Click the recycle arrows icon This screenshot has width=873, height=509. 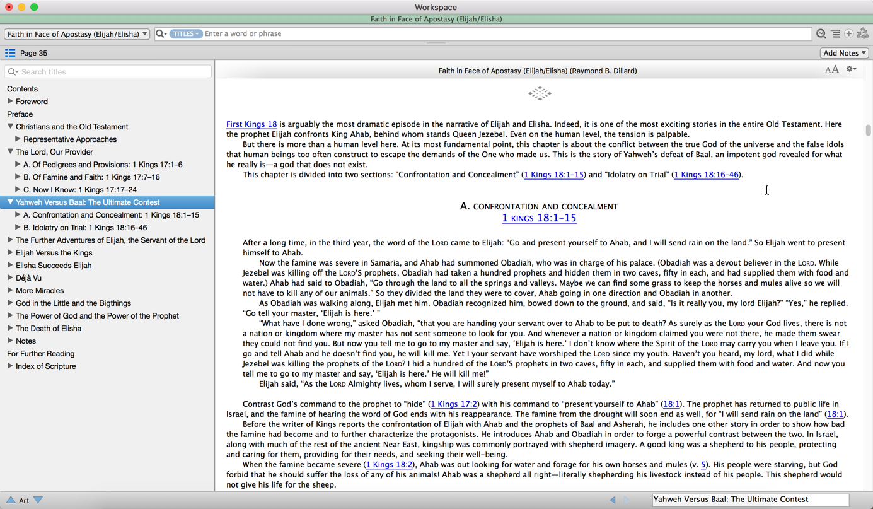click(863, 34)
